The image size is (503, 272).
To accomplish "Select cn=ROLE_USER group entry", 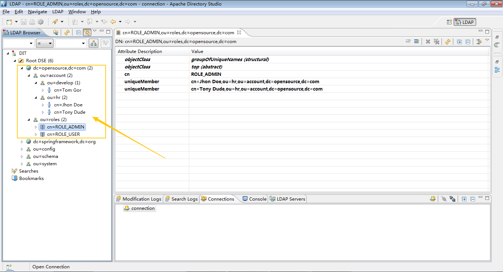I will pyautogui.click(x=63, y=134).
